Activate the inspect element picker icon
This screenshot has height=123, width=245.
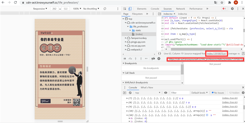coord(125,9)
